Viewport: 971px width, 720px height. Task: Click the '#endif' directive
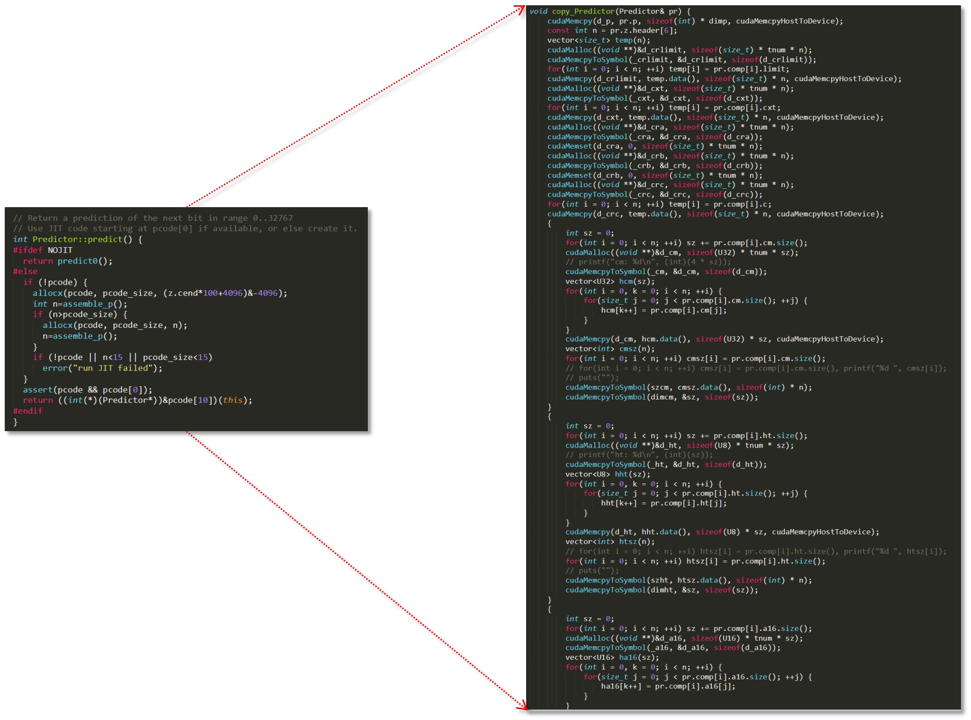tap(28, 411)
